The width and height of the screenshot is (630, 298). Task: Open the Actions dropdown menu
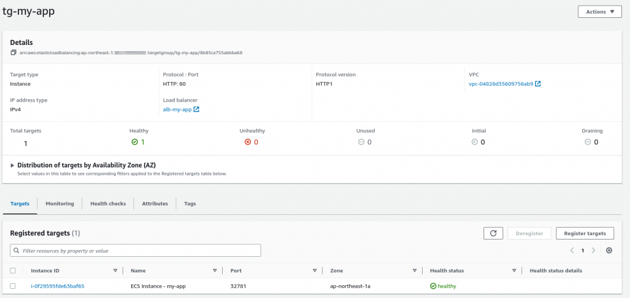tap(600, 12)
